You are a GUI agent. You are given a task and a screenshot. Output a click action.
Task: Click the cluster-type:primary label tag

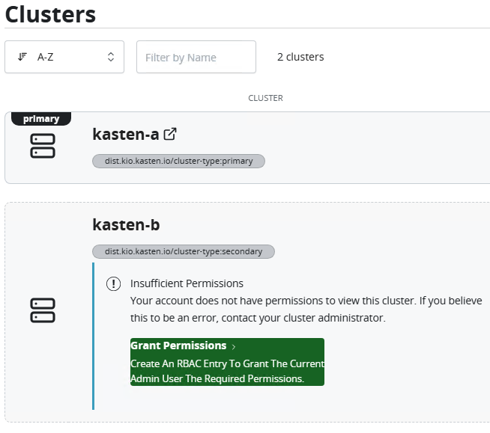tap(178, 161)
